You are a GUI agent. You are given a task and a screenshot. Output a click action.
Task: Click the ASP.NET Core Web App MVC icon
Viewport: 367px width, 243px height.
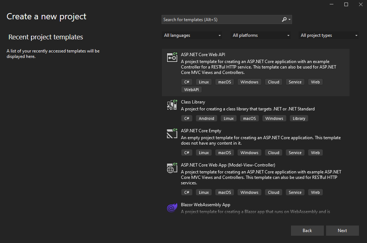[172, 168]
